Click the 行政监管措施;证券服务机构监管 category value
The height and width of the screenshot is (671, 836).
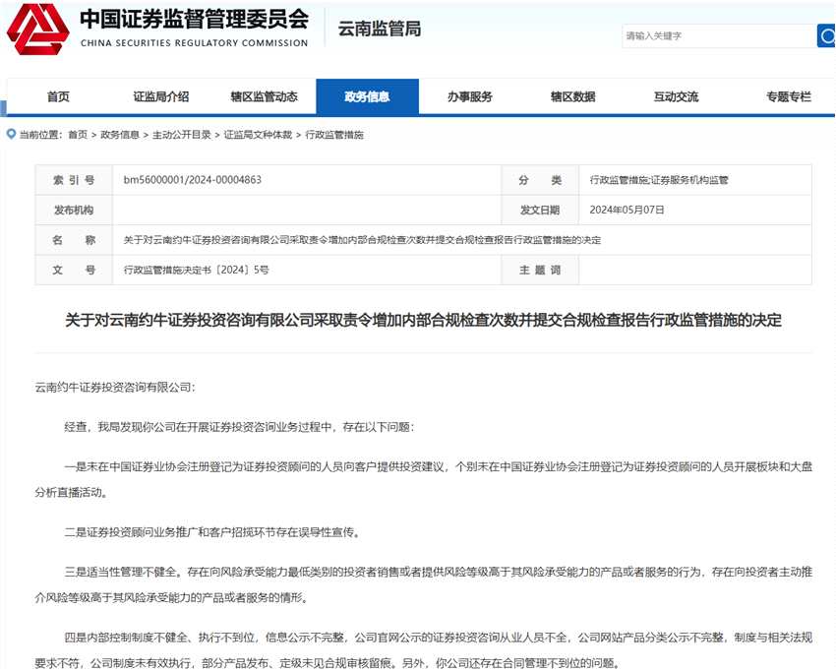coord(659,180)
